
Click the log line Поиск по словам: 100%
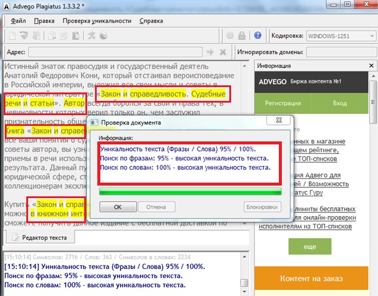(x=95, y=285)
